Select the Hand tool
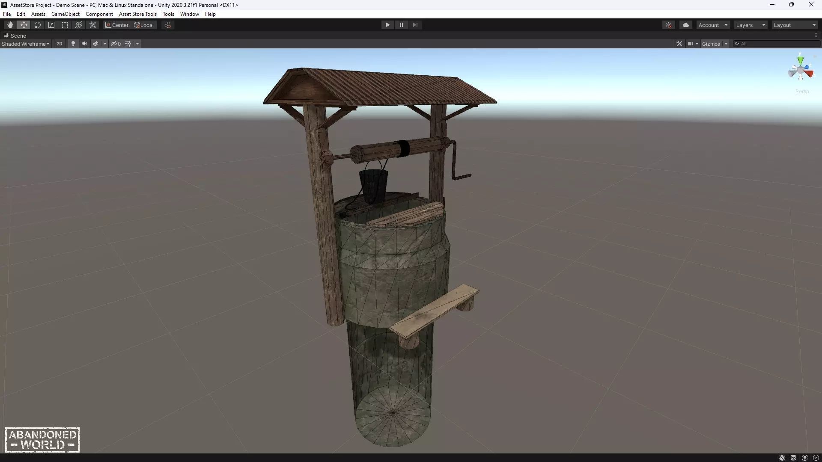 coord(10,25)
